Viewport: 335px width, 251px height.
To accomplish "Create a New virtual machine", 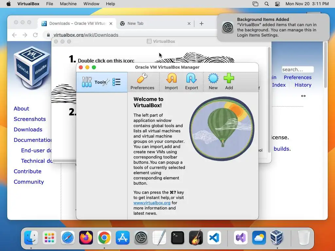I will point(213,81).
